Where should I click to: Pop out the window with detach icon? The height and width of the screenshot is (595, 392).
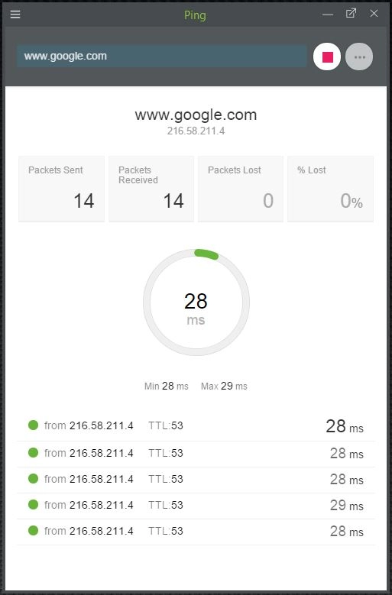click(x=351, y=14)
